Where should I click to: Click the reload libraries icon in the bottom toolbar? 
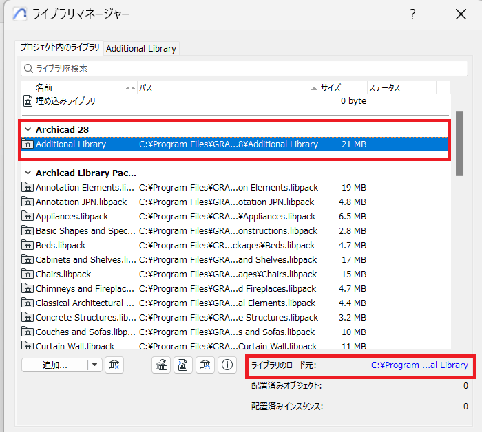tap(205, 365)
